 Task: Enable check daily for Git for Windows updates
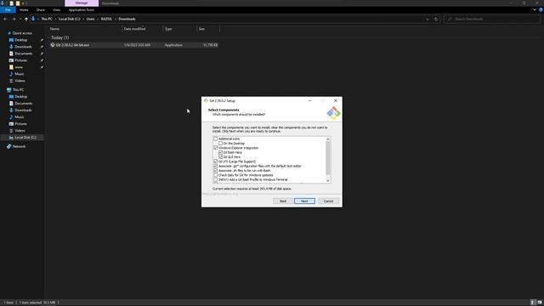pyautogui.click(x=215, y=175)
